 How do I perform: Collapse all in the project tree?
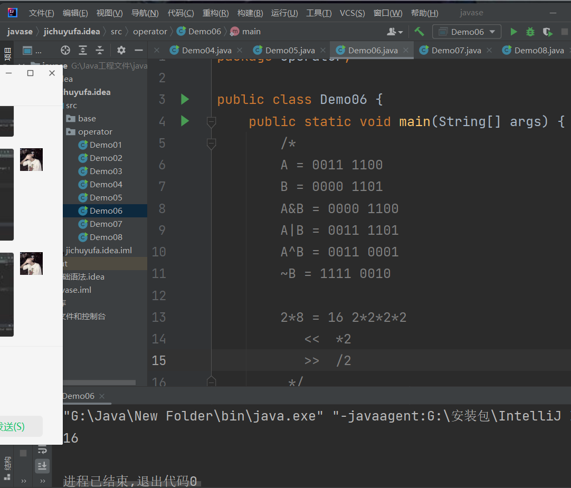(100, 50)
